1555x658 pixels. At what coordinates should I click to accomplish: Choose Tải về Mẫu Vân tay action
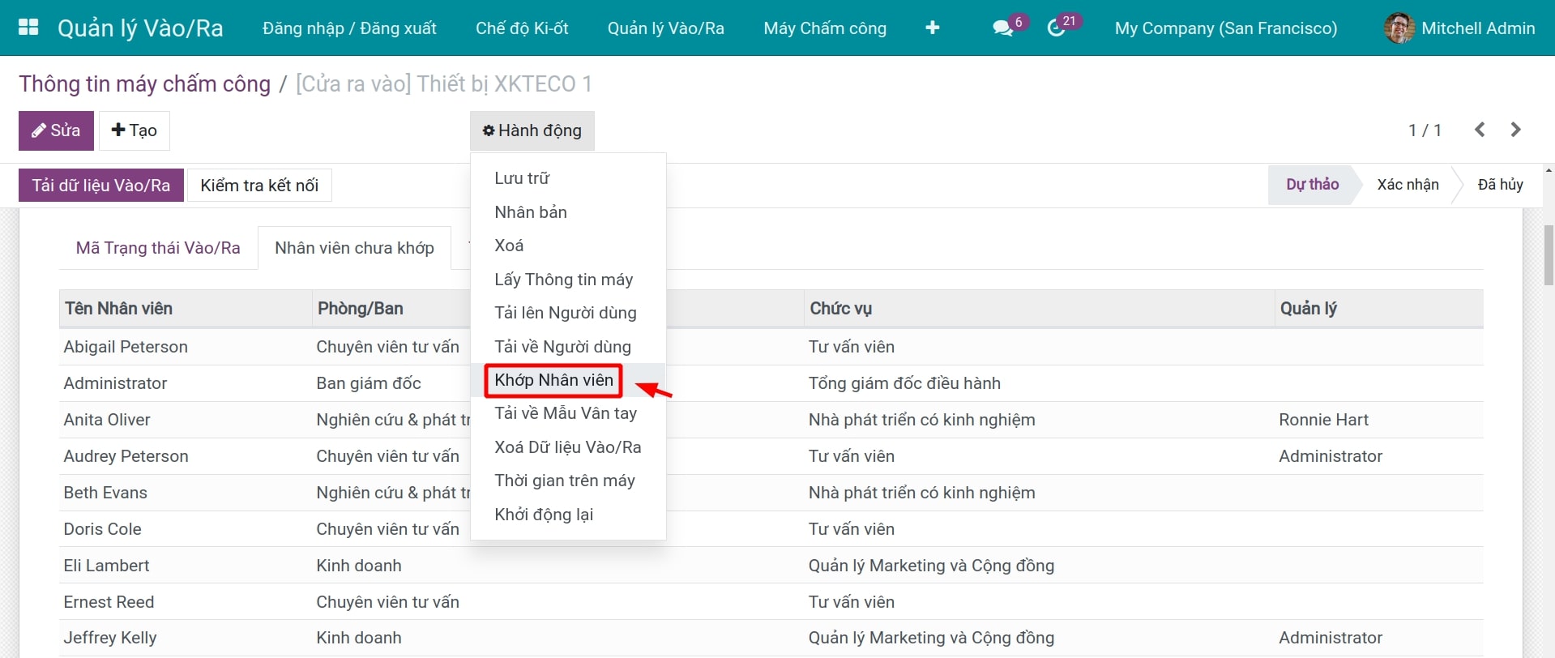coord(568,413)
